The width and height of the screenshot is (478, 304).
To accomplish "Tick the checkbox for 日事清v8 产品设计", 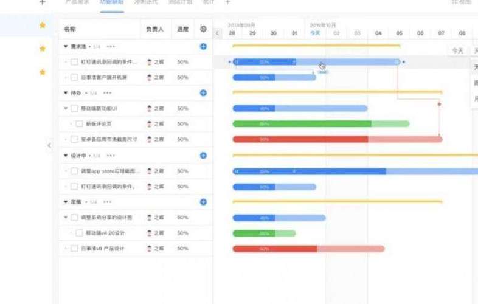I will tap(74, 249).
